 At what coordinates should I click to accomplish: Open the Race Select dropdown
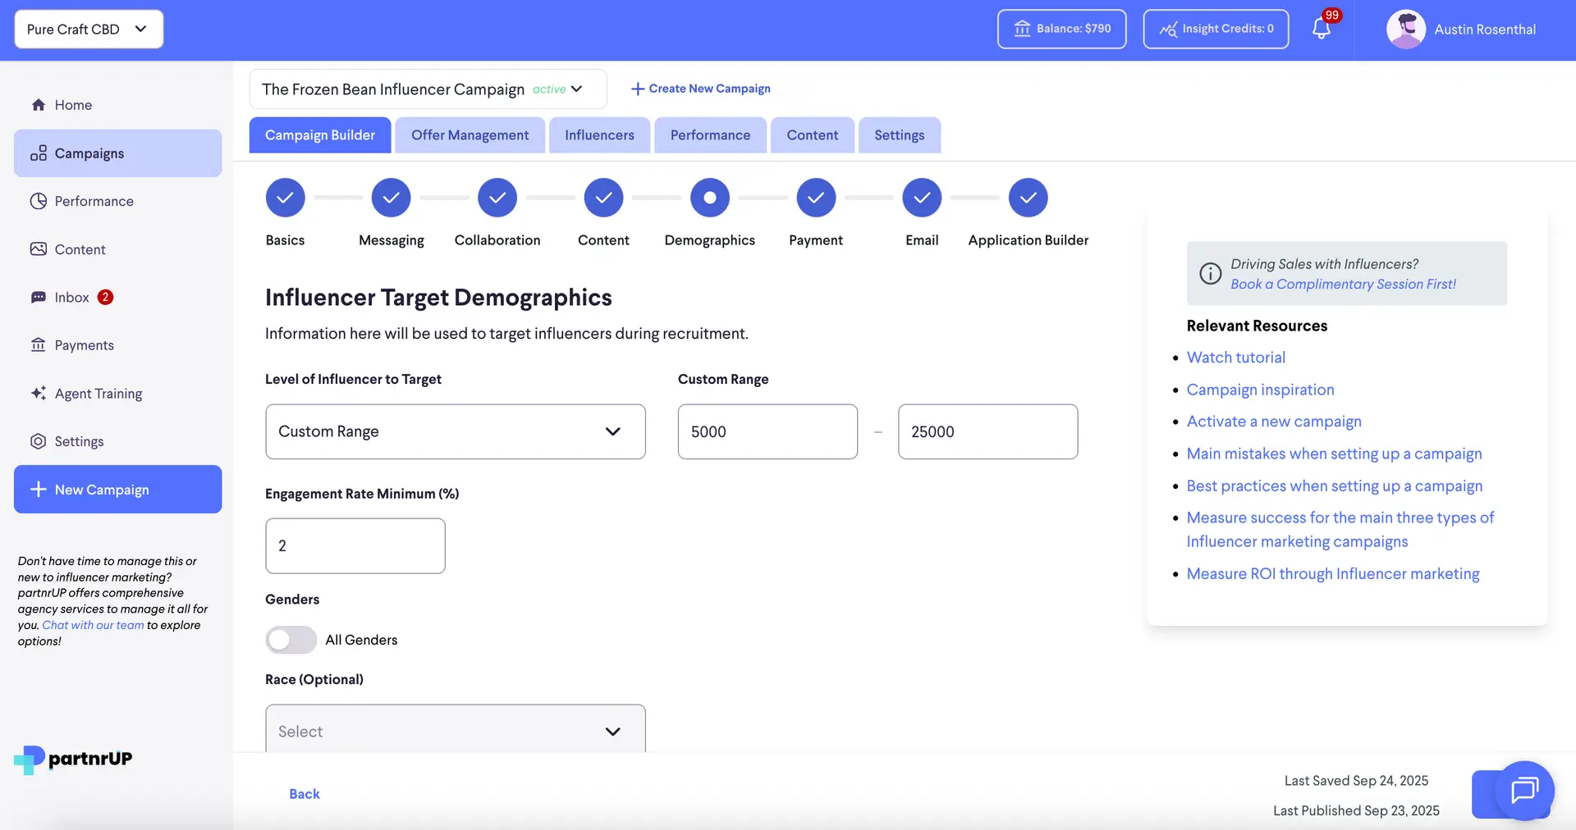[455, 731]
